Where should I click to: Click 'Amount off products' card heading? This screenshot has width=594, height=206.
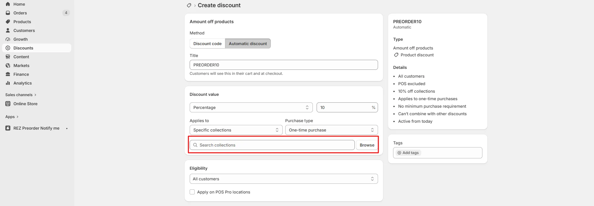[x=212, y=22]
